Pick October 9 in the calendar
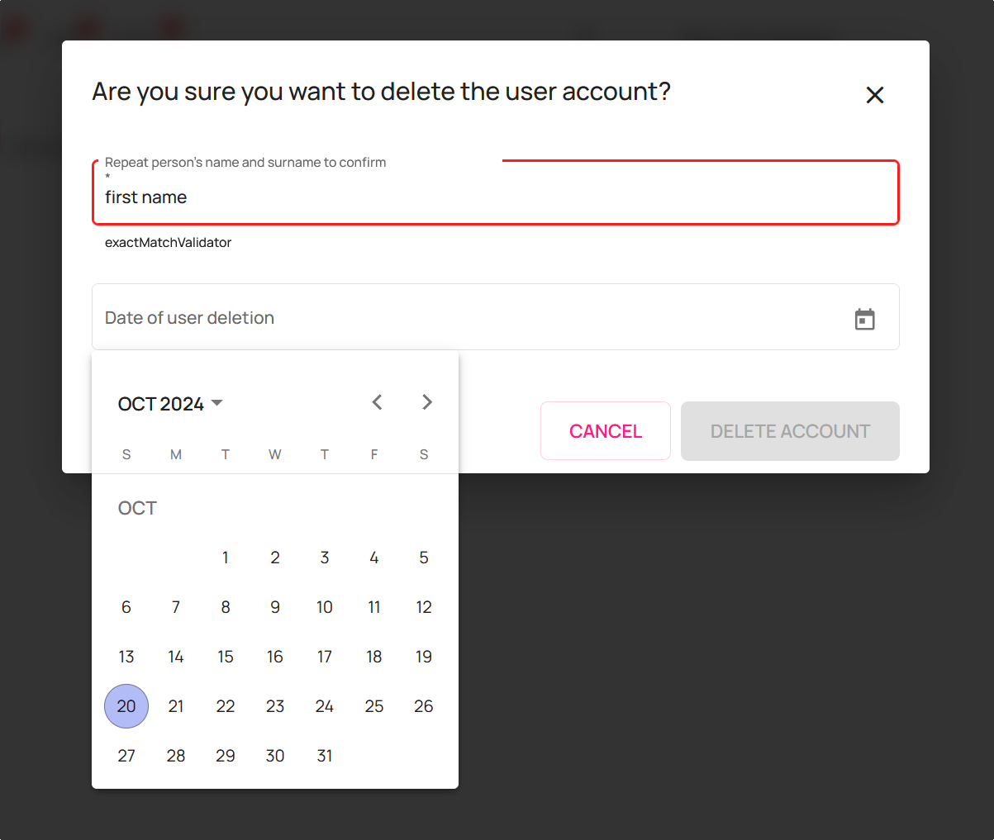 (275, 607)
